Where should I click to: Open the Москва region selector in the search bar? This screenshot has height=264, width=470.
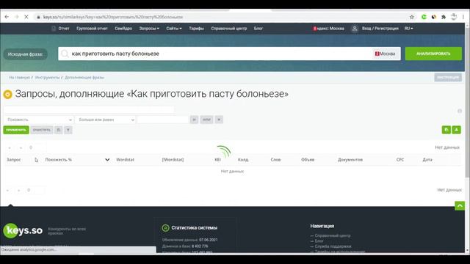(385, 54)
